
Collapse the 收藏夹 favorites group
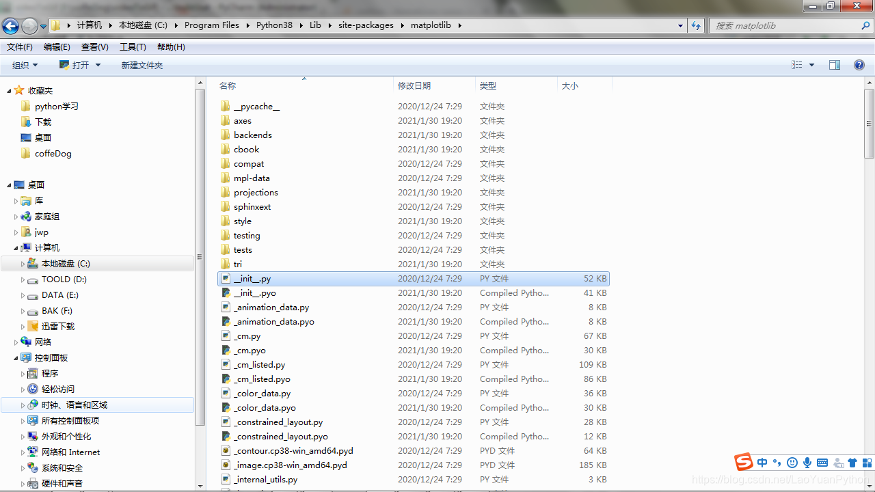10,90
